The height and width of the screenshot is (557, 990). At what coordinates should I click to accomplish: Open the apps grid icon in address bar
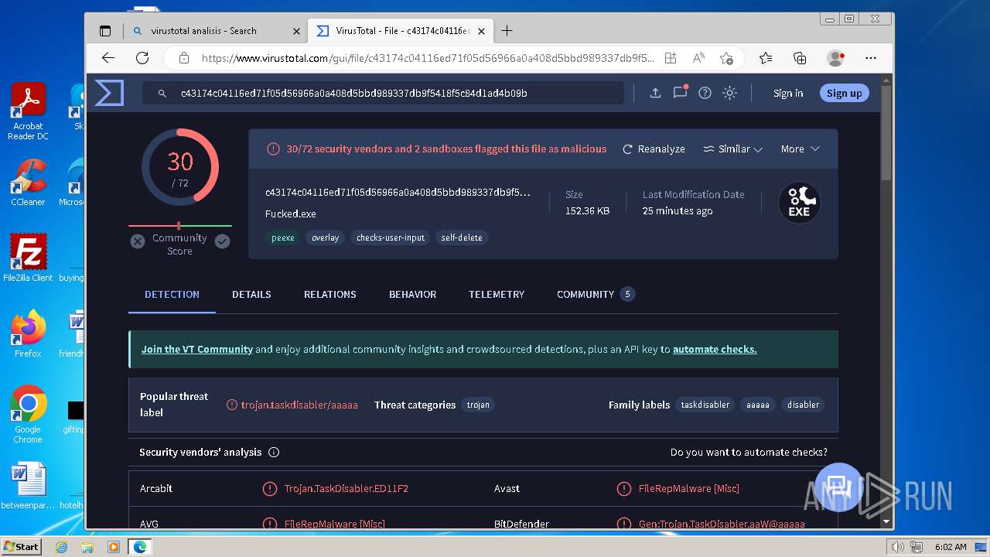671,58
